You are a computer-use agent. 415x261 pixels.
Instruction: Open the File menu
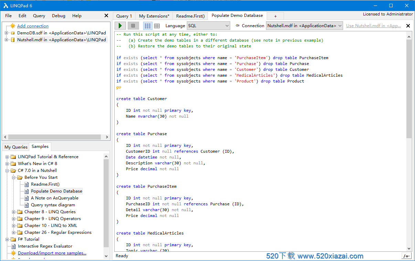8,16
